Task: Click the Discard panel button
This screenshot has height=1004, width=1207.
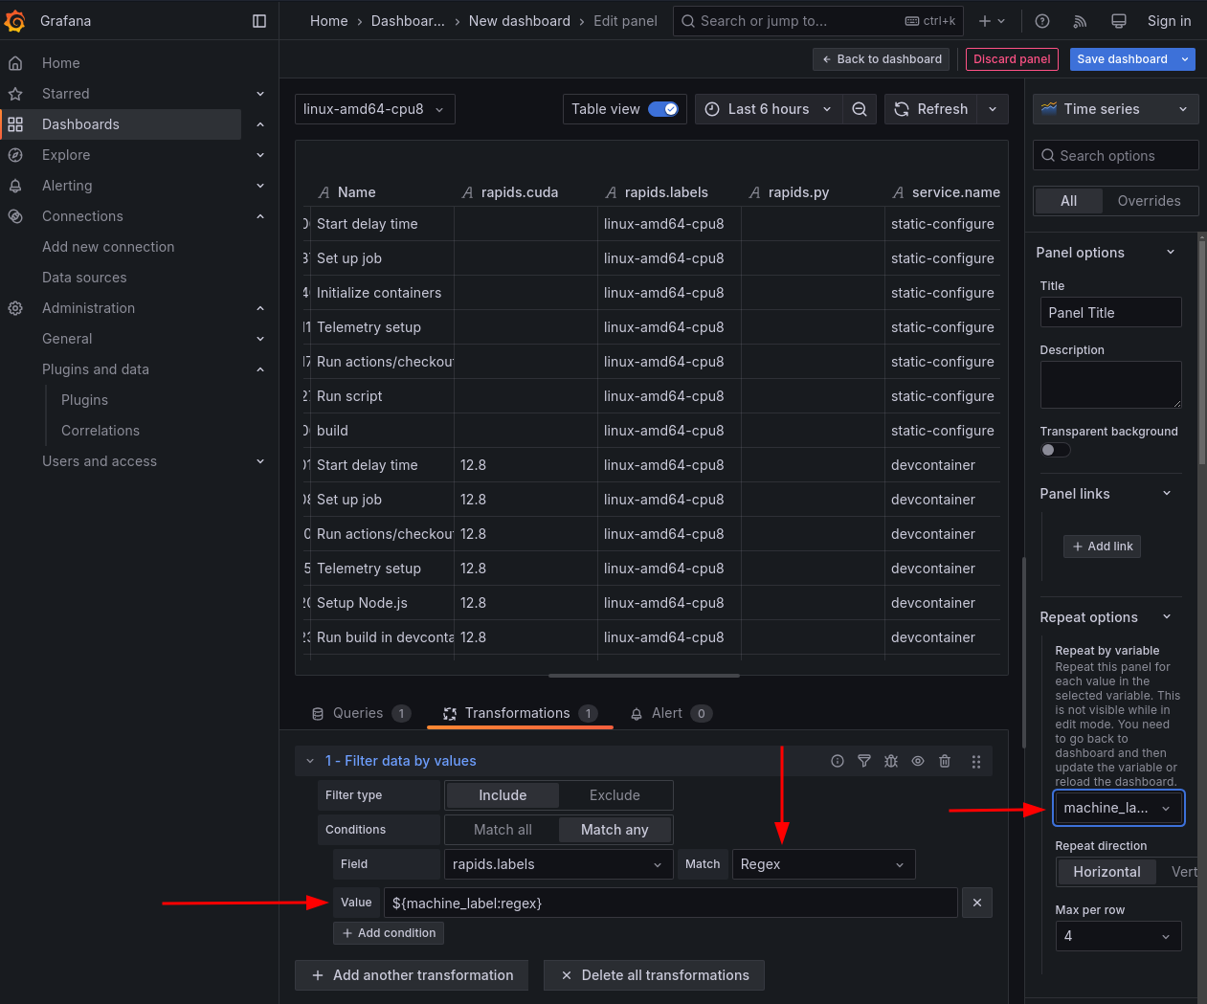Action: click(x=1012, y=59)
